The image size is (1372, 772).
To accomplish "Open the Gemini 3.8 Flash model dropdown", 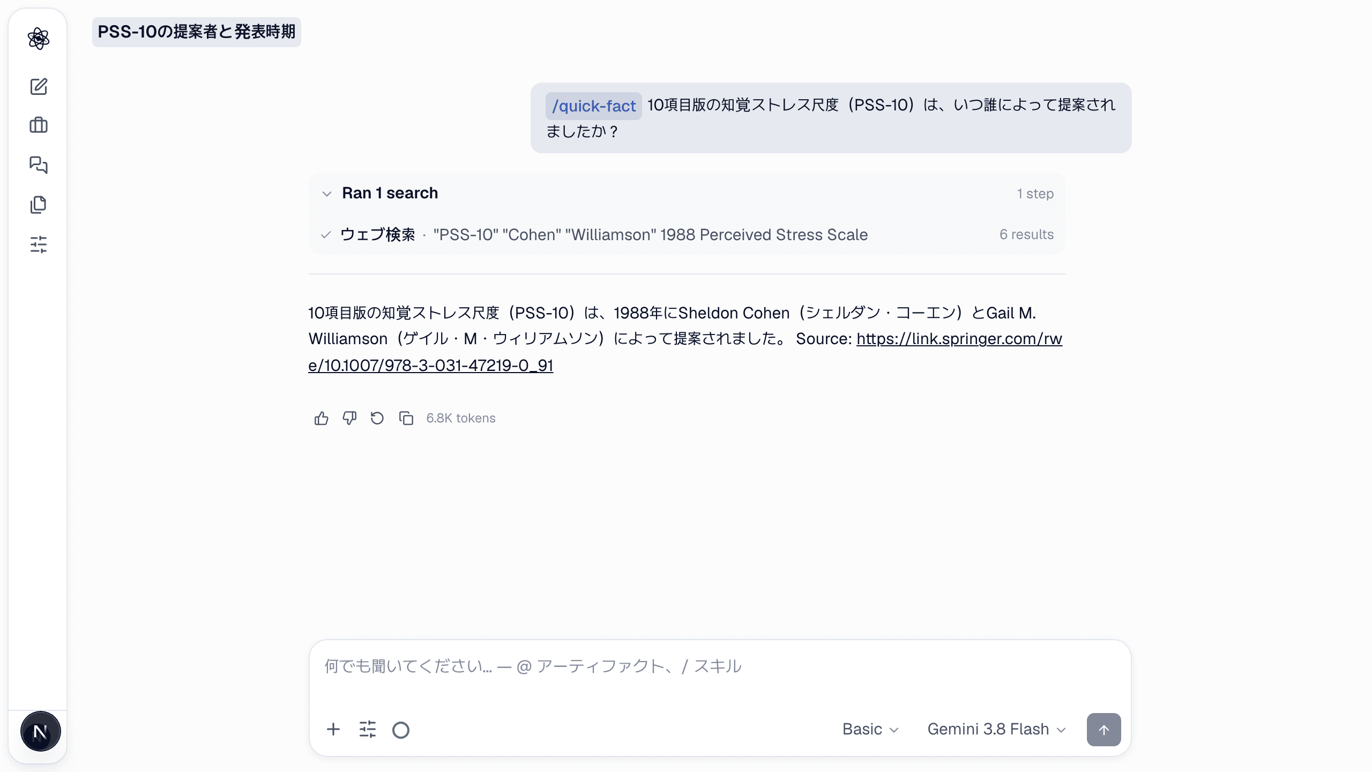I will tap(996, 729).
